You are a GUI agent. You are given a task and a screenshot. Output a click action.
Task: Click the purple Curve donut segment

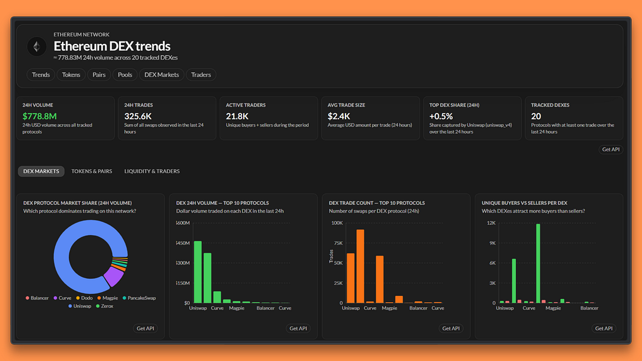[113, 276]
